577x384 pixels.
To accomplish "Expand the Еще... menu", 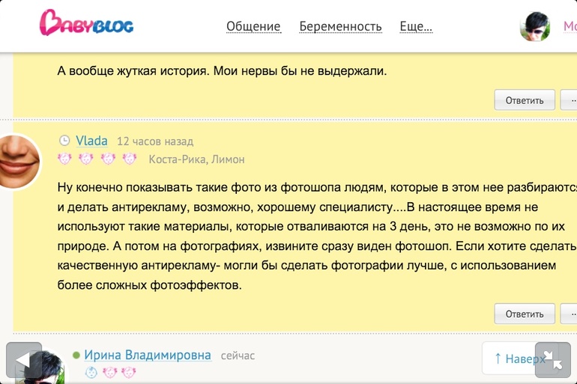I will coord(416,27).
